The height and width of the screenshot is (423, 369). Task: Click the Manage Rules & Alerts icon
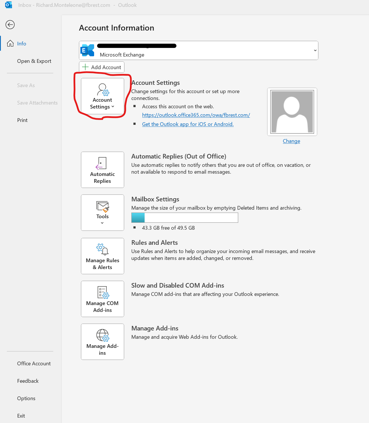coord(102,249)
